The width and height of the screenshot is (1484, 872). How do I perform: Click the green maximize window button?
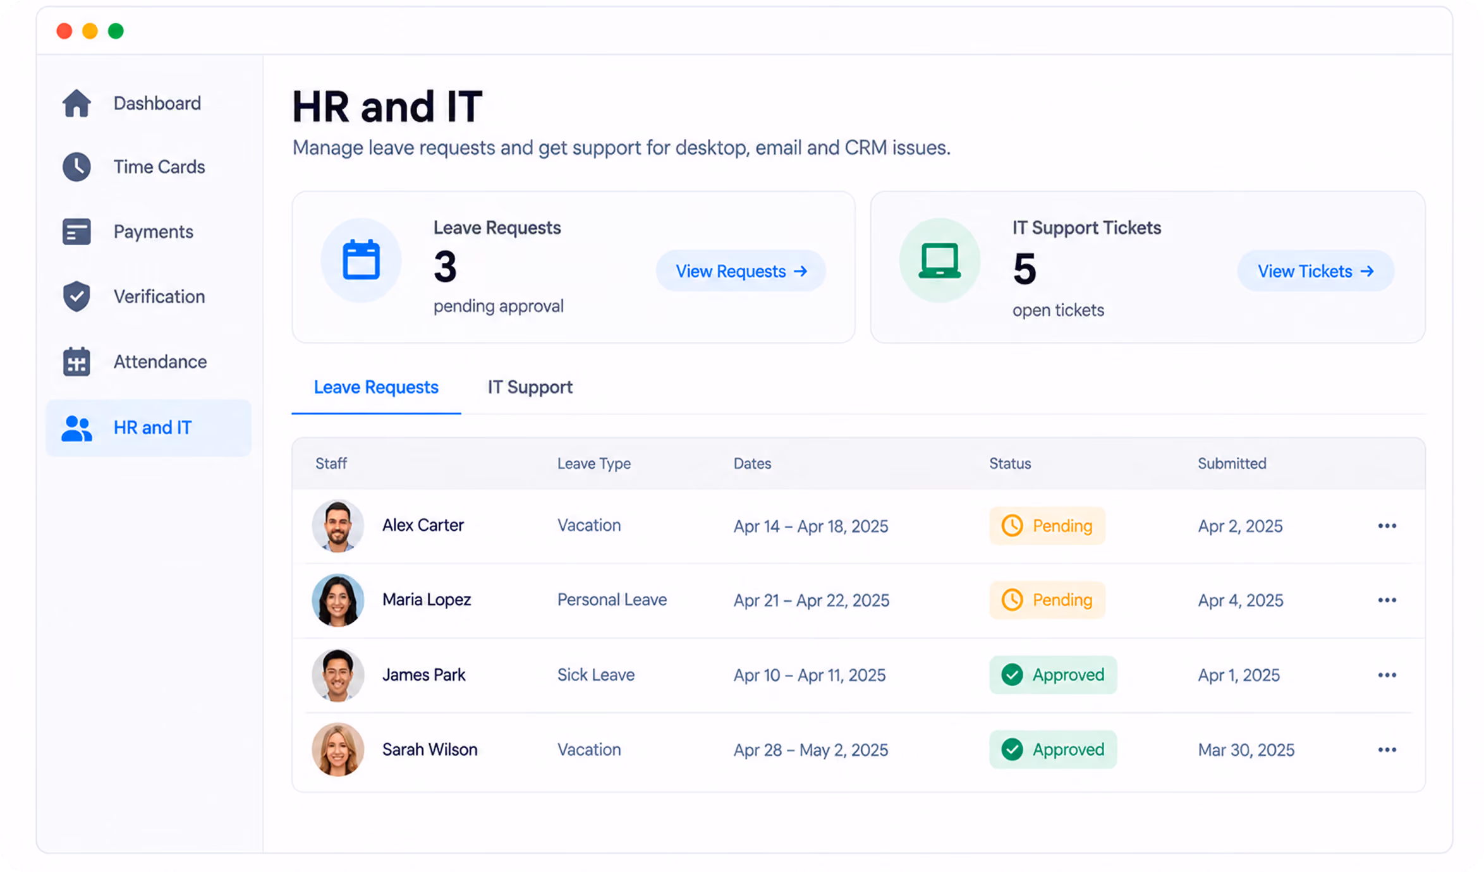pyautogui.click(x=116, y=31)
